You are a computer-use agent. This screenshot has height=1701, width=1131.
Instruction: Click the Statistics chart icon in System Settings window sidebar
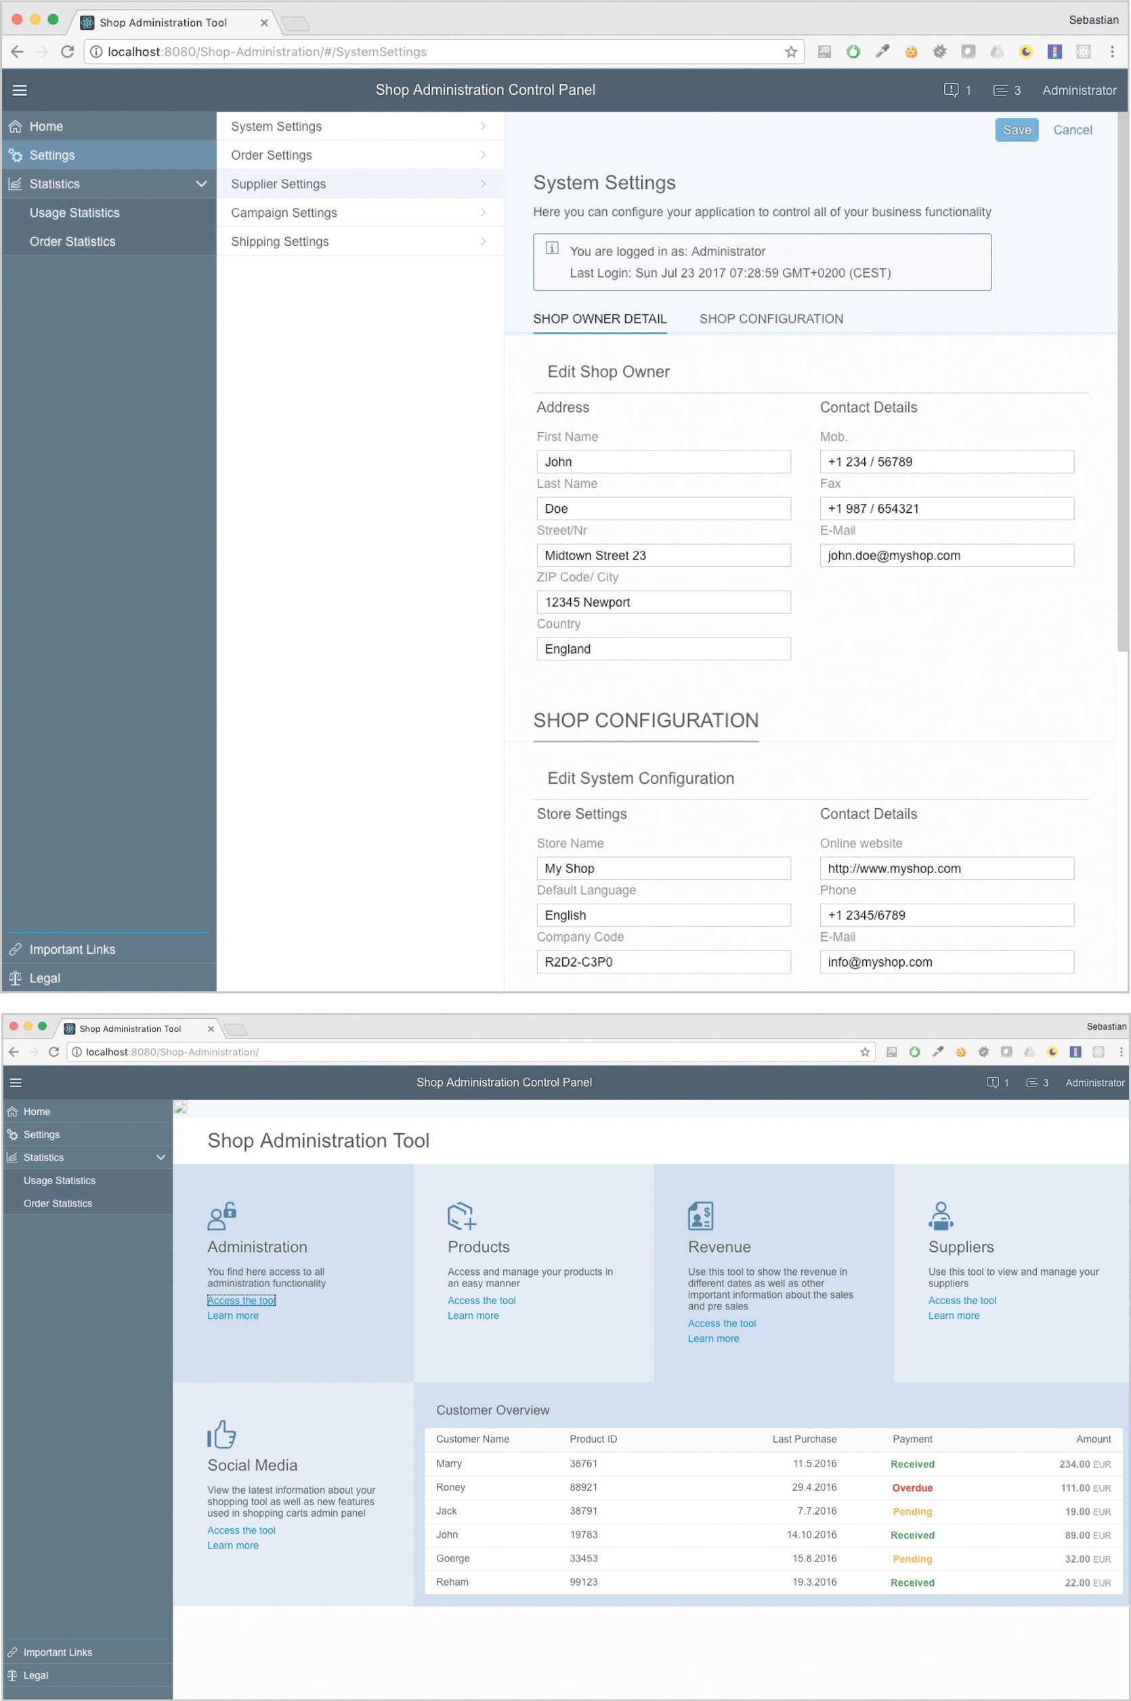15,184
